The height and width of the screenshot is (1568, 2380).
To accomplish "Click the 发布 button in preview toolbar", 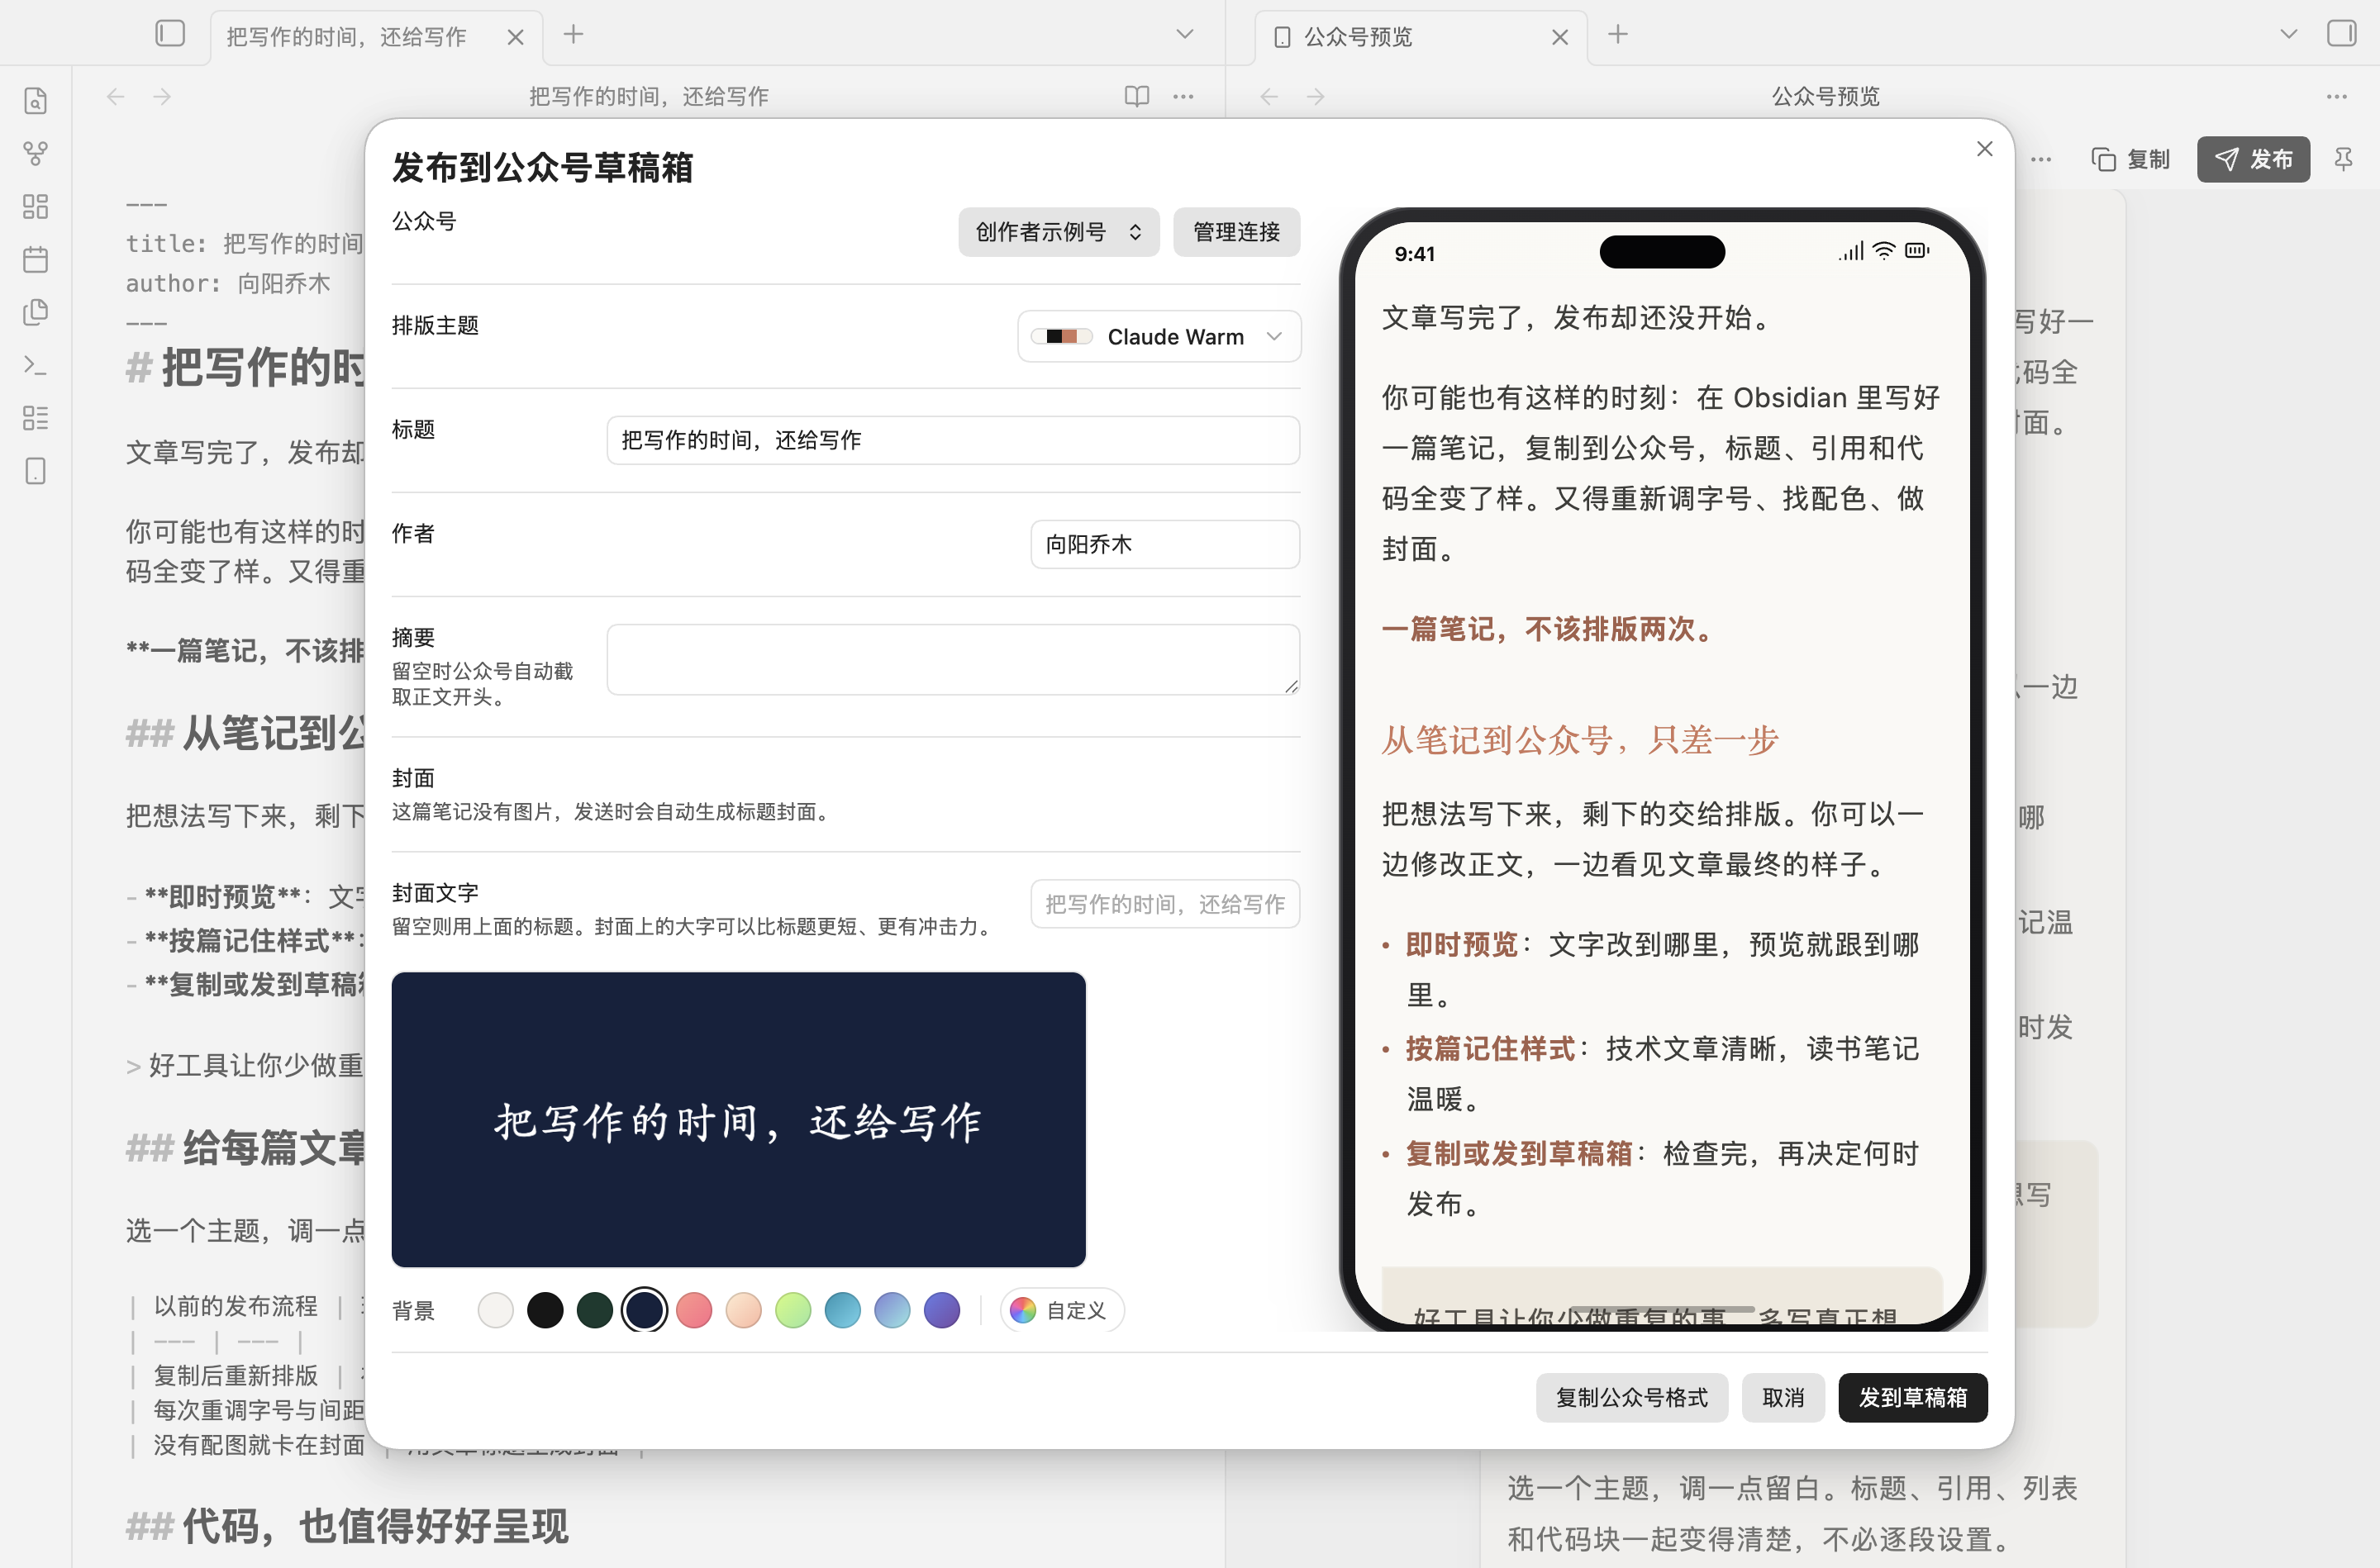I will [x=2253, y=159].
